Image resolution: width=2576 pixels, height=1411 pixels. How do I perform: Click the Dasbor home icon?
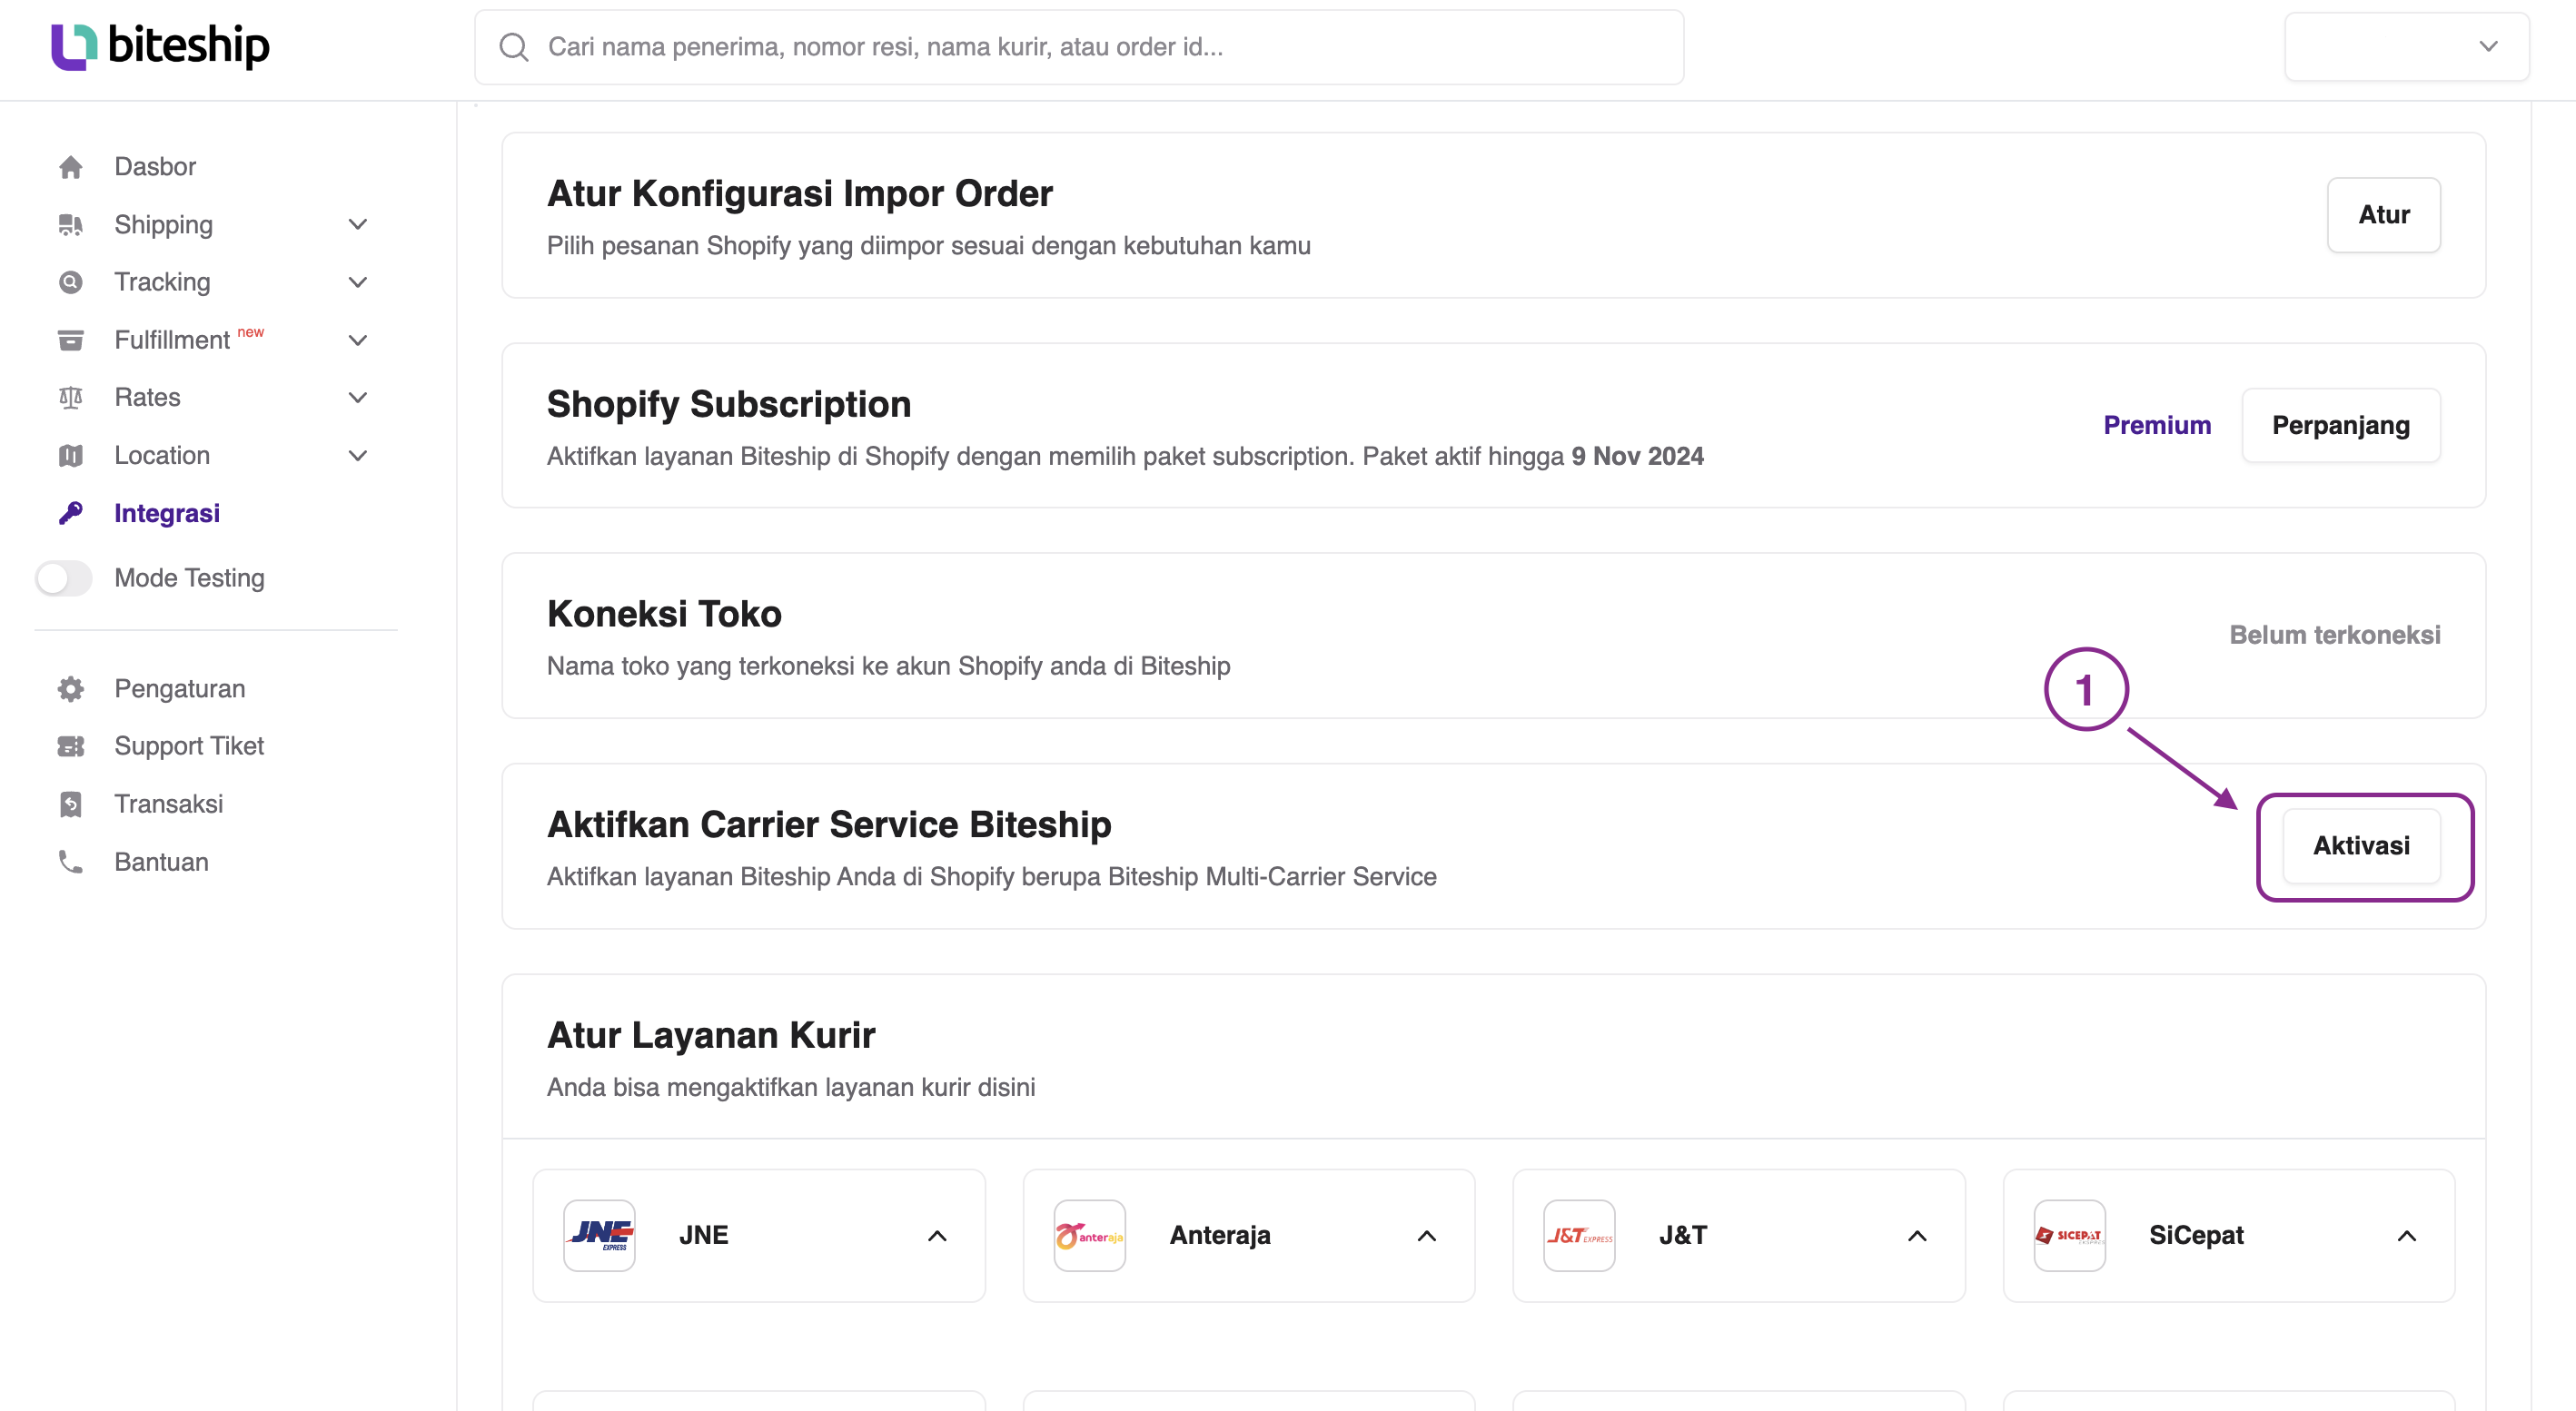(70, 167)
